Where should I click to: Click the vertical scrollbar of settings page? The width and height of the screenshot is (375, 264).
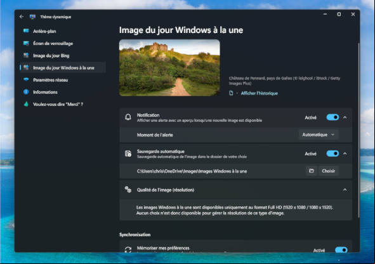[359, 130]
